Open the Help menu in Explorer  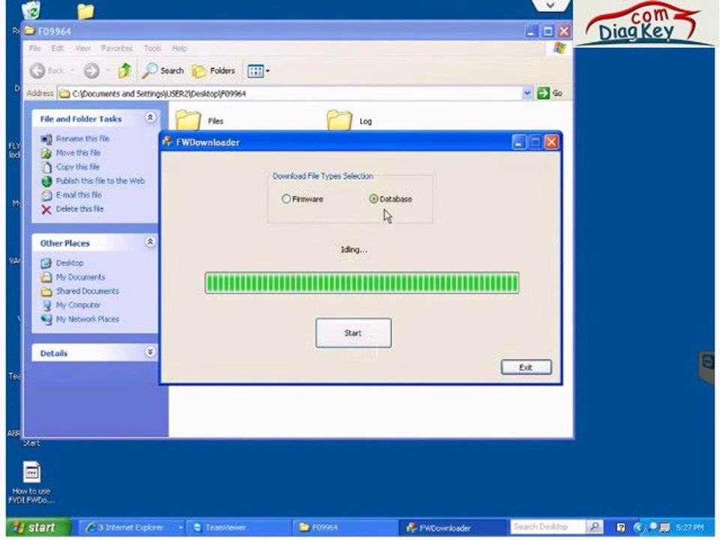(x=179, y=48)
